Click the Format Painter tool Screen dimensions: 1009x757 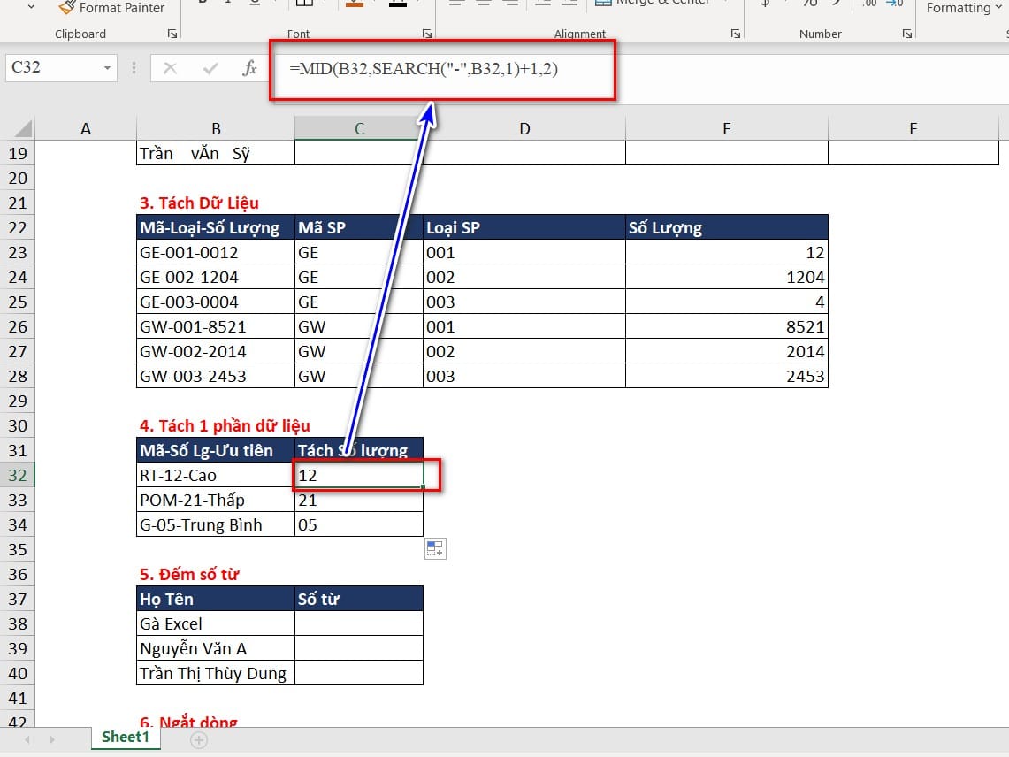click(x=111, y=8)
